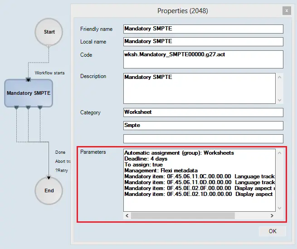Click the Start workflow node
This screenshot has width=297, height=249.
(x=49, y=32)
